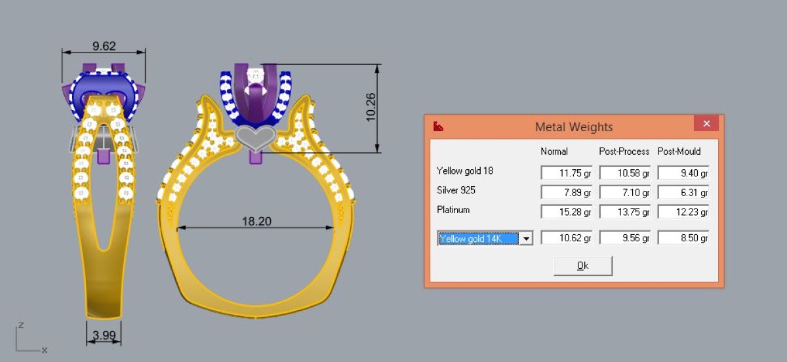Click Silver 925 Post-Process weight field
This screenshot has width=787, height=362.
[x=625, y=193]
